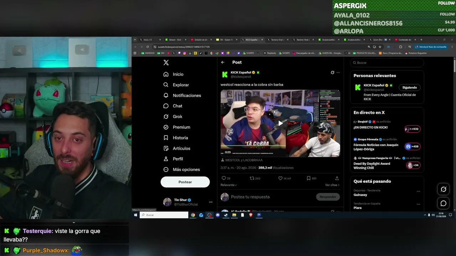Open the Más opciones menu
Viewport: 456px width, 256px height.
182,170
